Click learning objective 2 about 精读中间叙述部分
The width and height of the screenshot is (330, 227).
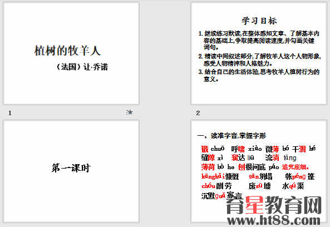coord(259,60)
